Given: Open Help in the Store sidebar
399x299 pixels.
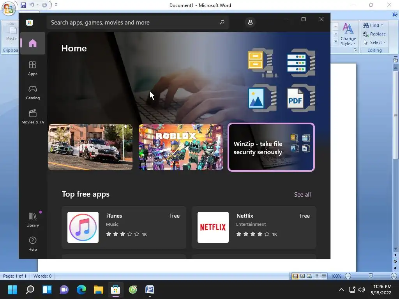Looking at the screenshot, I should pos(33,244).
